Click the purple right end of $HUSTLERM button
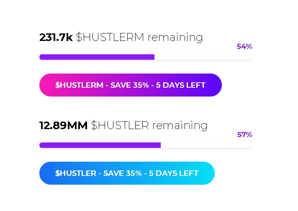Image resolution: width=298 pixels, height=211 pixels. click(x=215, y=85)
